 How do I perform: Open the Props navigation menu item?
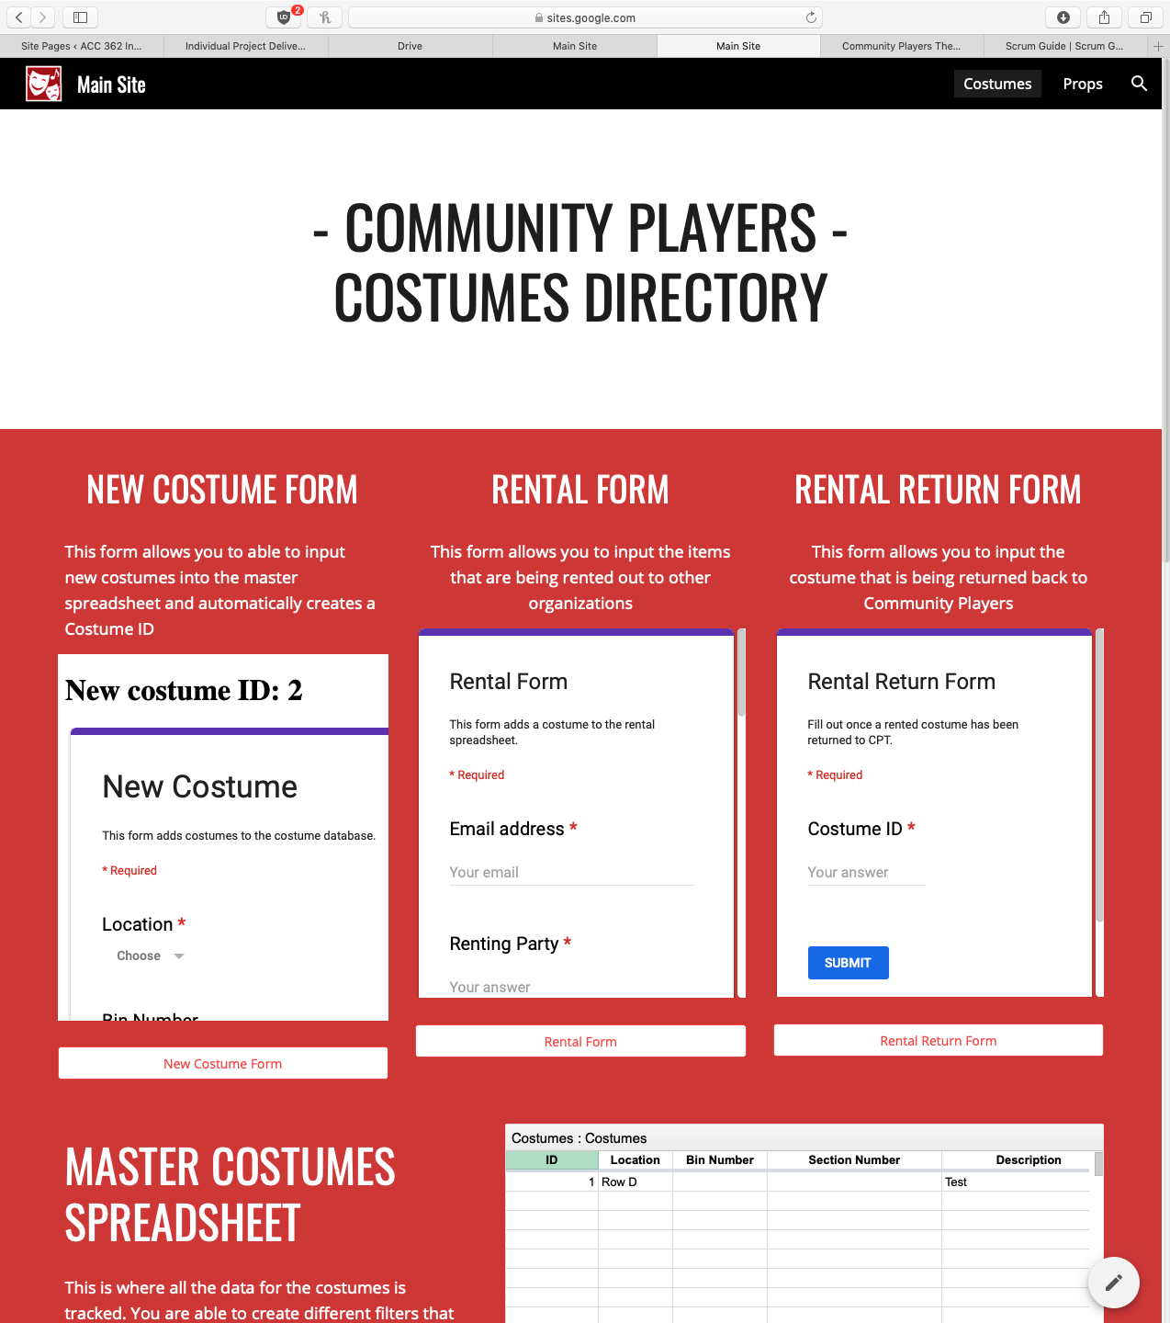tap(1083, 84)
